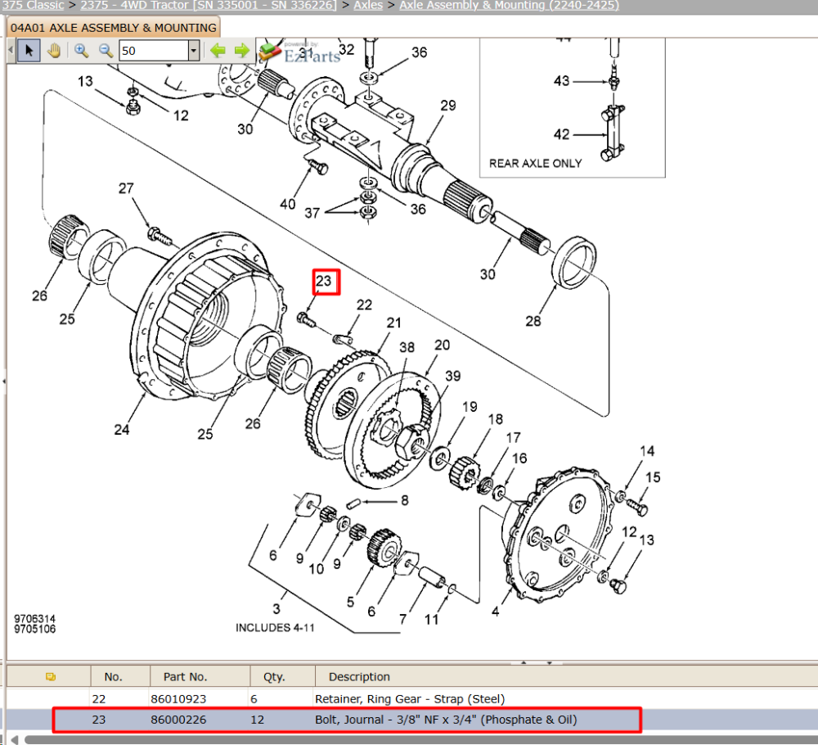Open the Axles breadcrumb link
Image resolution: width=818 pixels, height=745 pixels.
coord(368,5)
